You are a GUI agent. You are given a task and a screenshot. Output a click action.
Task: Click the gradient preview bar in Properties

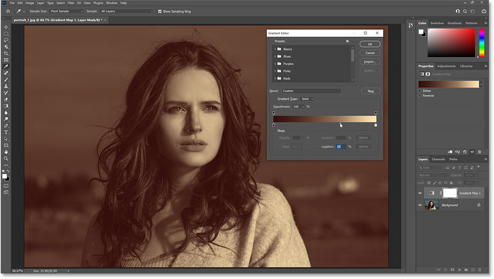448,84
